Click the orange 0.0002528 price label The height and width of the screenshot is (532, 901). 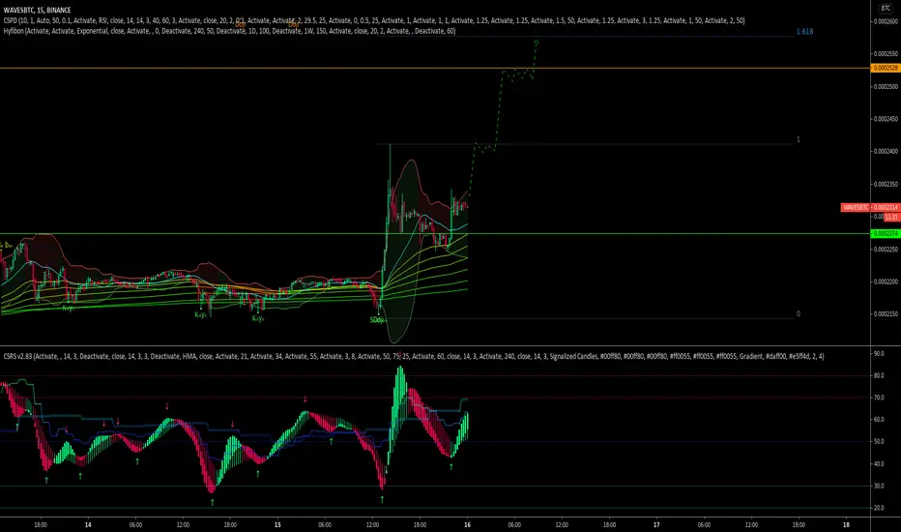885,68
